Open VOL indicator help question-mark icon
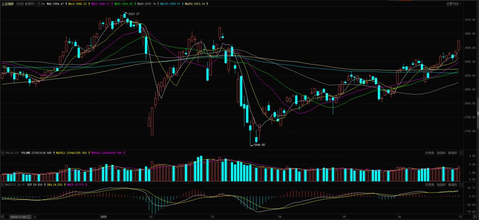 coord(3,153)
